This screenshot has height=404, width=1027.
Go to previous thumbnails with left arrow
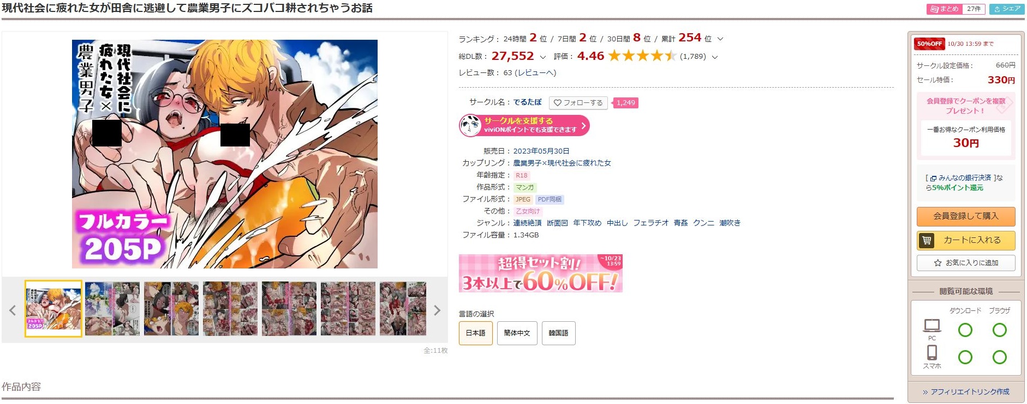click(x=13, y=310)
